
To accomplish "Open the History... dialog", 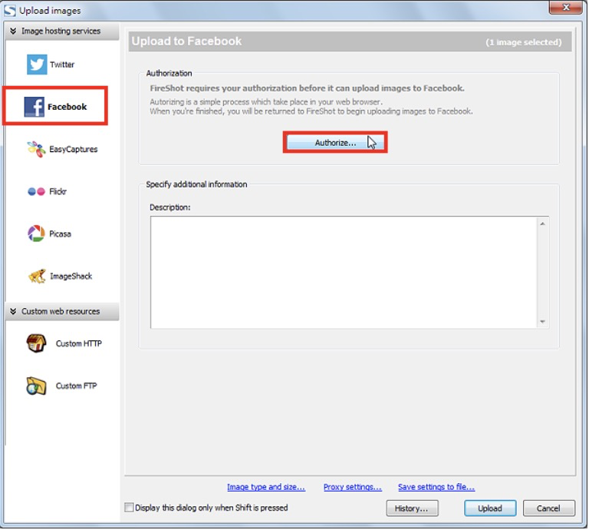I will tap(412, 508).
